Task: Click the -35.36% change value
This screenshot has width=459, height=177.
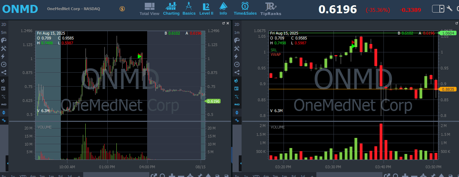Action: pos(378,10)
